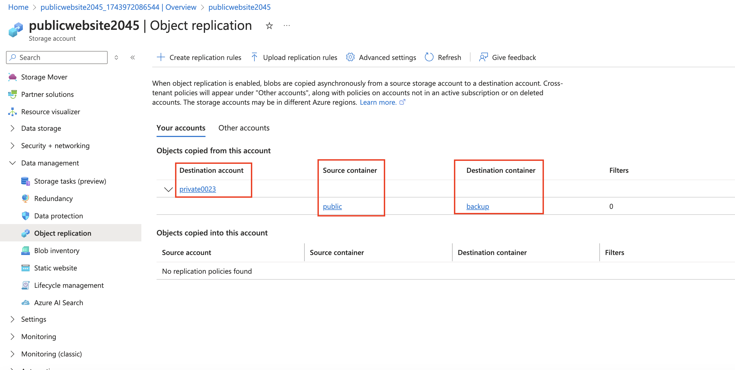Click into the sidebar Search field
735x370 pixels.
coord(57,58)
